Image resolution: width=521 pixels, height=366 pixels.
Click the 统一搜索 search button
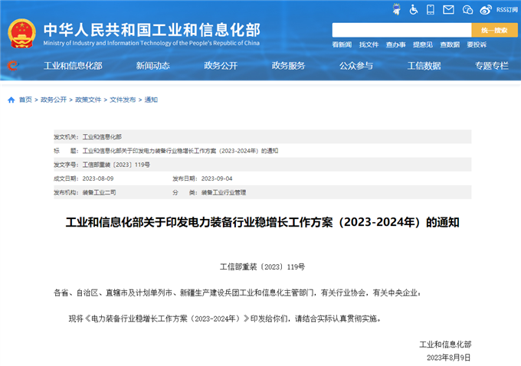(494, 30)
